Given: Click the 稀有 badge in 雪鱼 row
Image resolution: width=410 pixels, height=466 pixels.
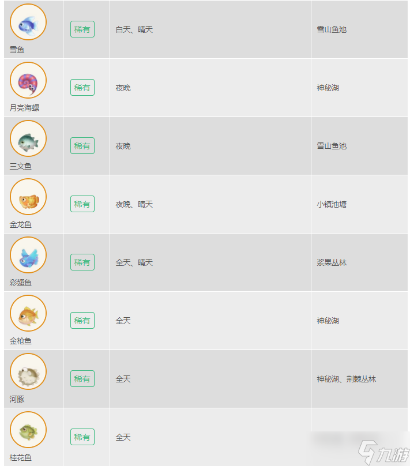Looking at the screenshot, I should [x=82, y=29].
